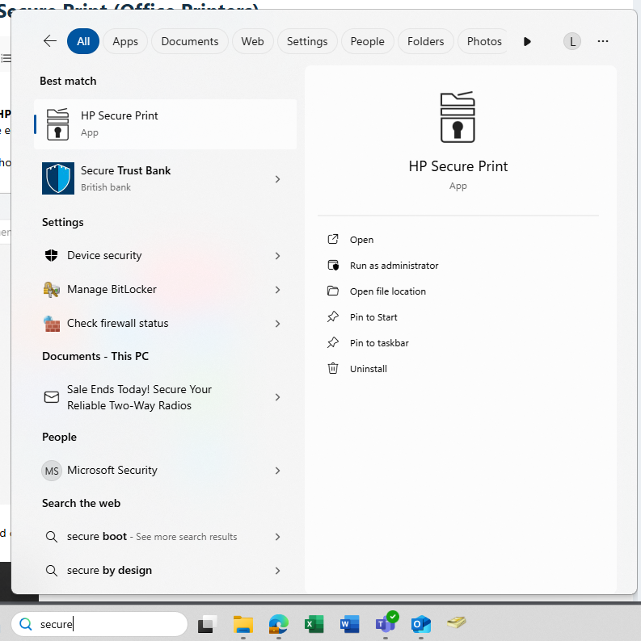Screen dimensions: 641x641
Task: Click the Pin to taskbar pin icon
Action: point(333,342)
